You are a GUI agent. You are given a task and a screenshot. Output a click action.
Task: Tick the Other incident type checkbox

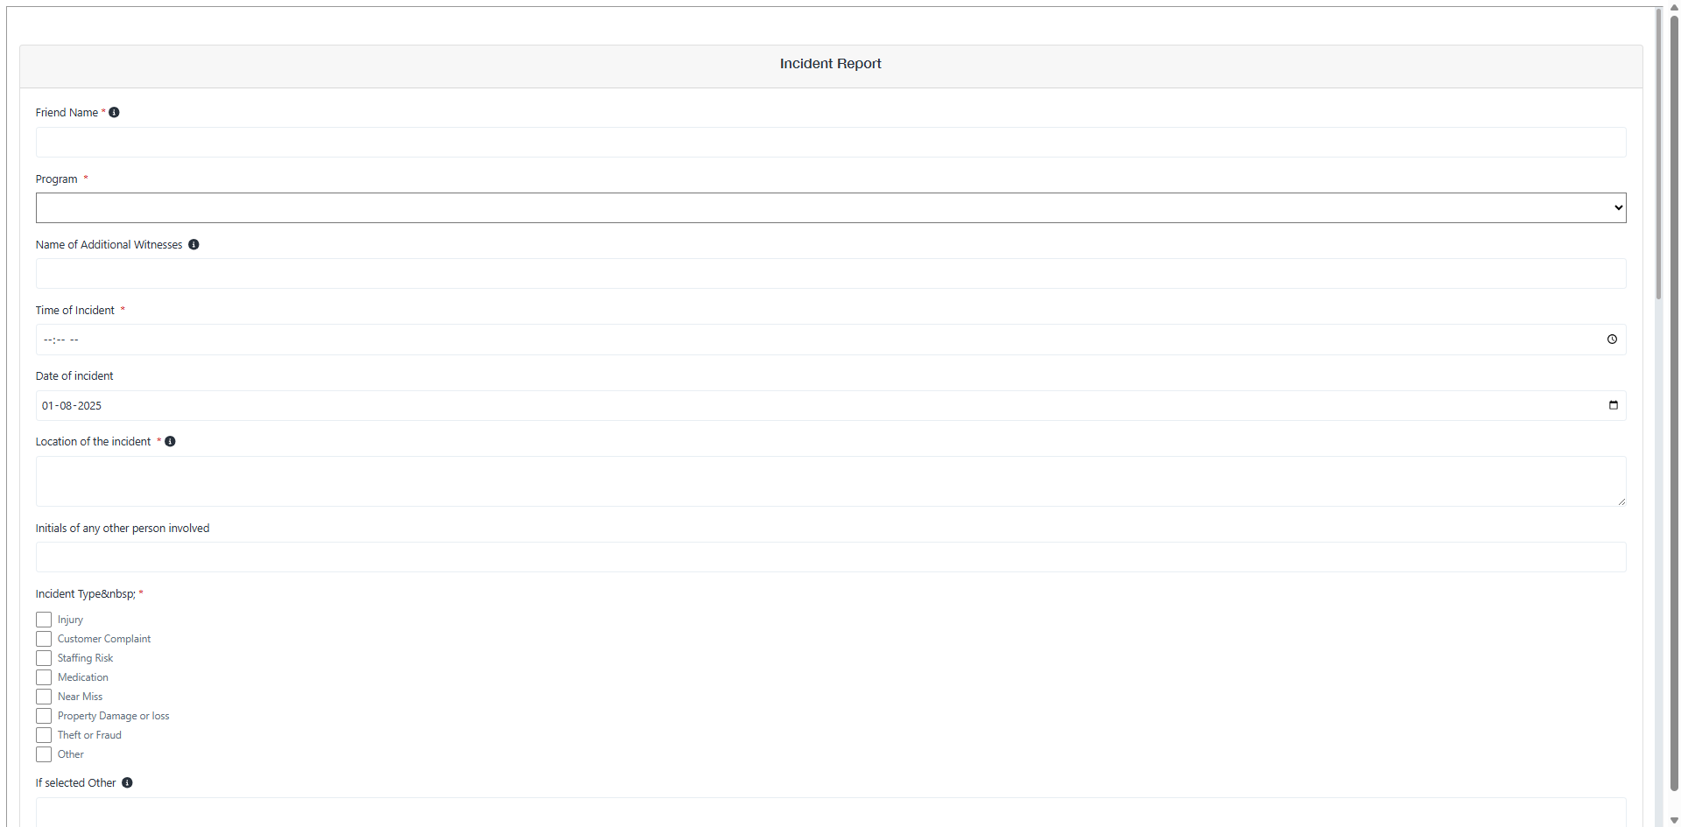(x=44, y=754)
